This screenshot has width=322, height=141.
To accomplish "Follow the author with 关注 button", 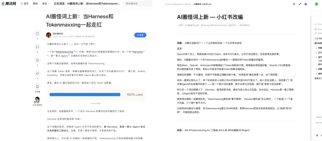I will coord(140,35).
